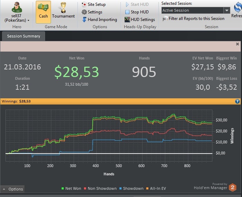The height and width of the screenshot is (197, 242).
Task: Expand the Options panel at bottom
Action: click(x=12, y=189)
